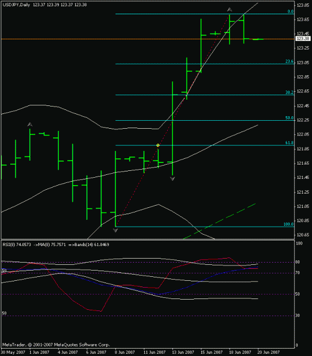Click the 120.85 price axis label
312x356 pixels.
pos(303,220)
